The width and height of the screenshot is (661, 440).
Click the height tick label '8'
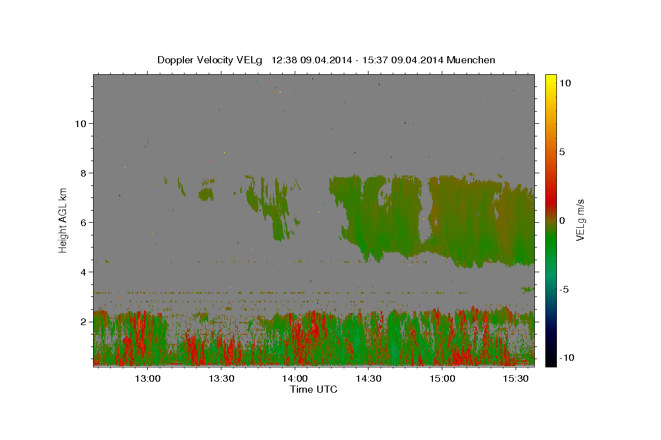(x=84, y=173)
